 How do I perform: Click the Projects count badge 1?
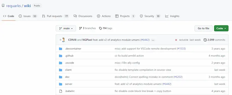click(x=133, y=16)
